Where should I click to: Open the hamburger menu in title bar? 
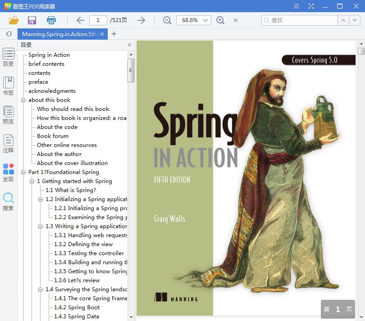click(297, 6)
